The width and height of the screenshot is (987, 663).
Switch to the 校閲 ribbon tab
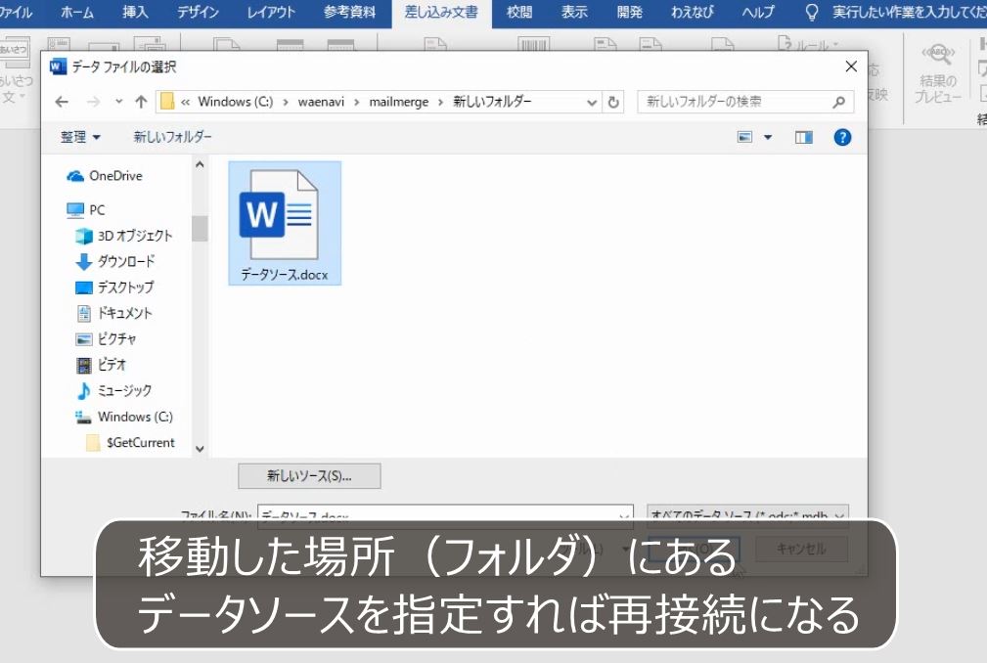coord(518,13)
